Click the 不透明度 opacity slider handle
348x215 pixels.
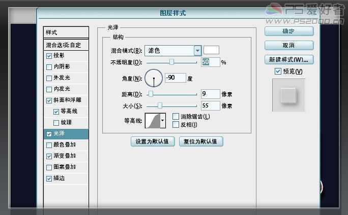(x=171, y=62)
